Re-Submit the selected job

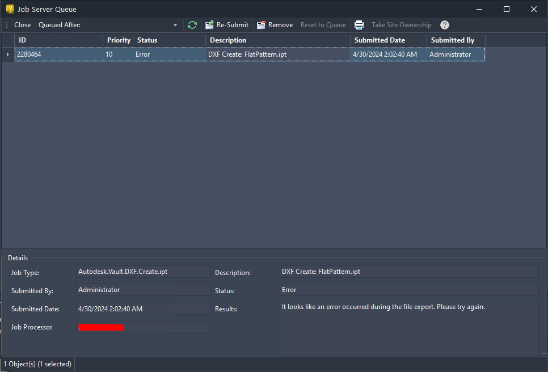point(227,25)
